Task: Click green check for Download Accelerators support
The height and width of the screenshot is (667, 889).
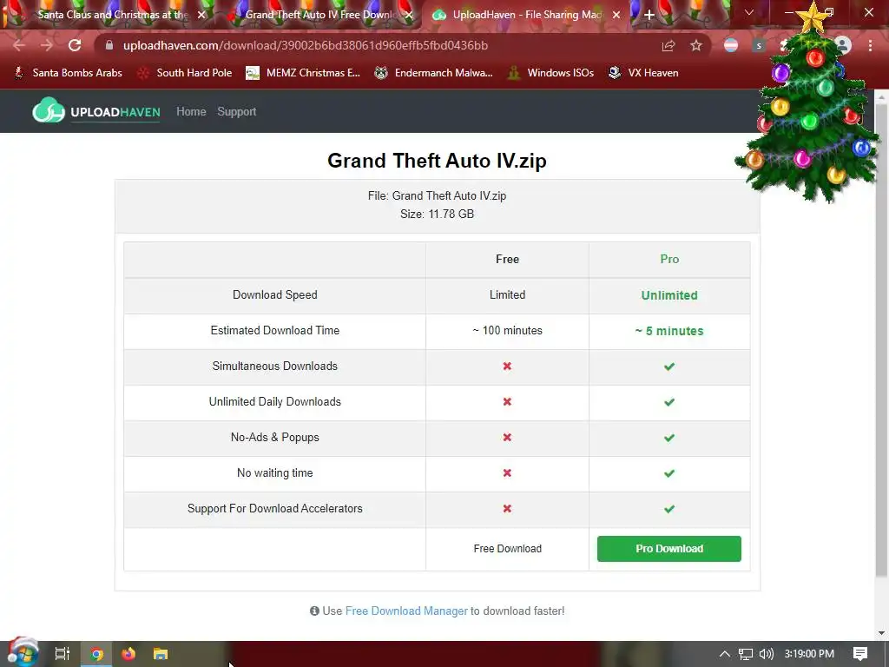Action: coord(669,509)
